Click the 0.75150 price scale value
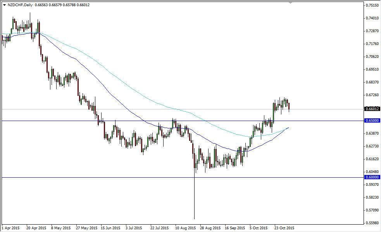This screenshot has height=232, width=381. [372, 5]
